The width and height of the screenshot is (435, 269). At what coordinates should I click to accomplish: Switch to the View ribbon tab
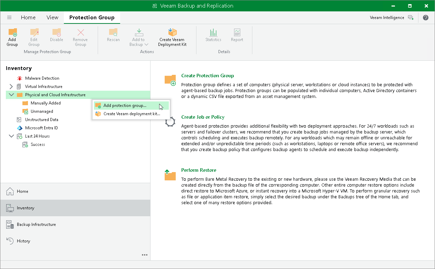pos(52,18)
